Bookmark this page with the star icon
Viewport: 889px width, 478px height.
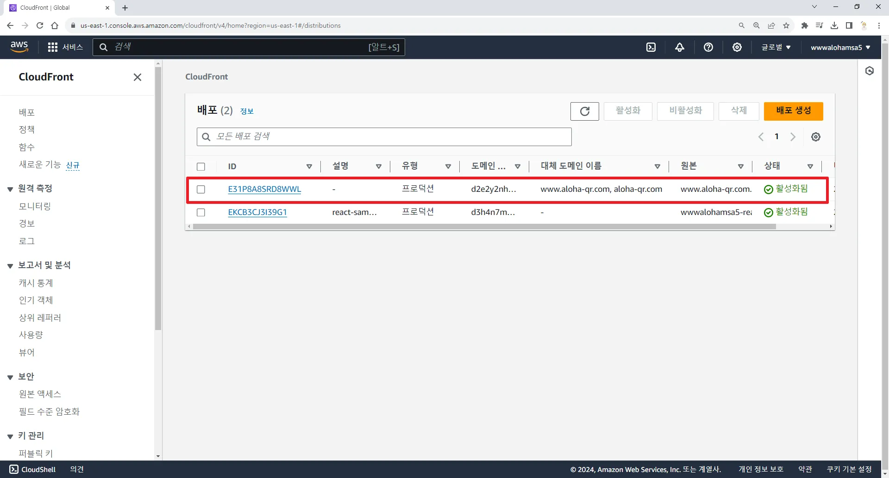tap(786, 25)
